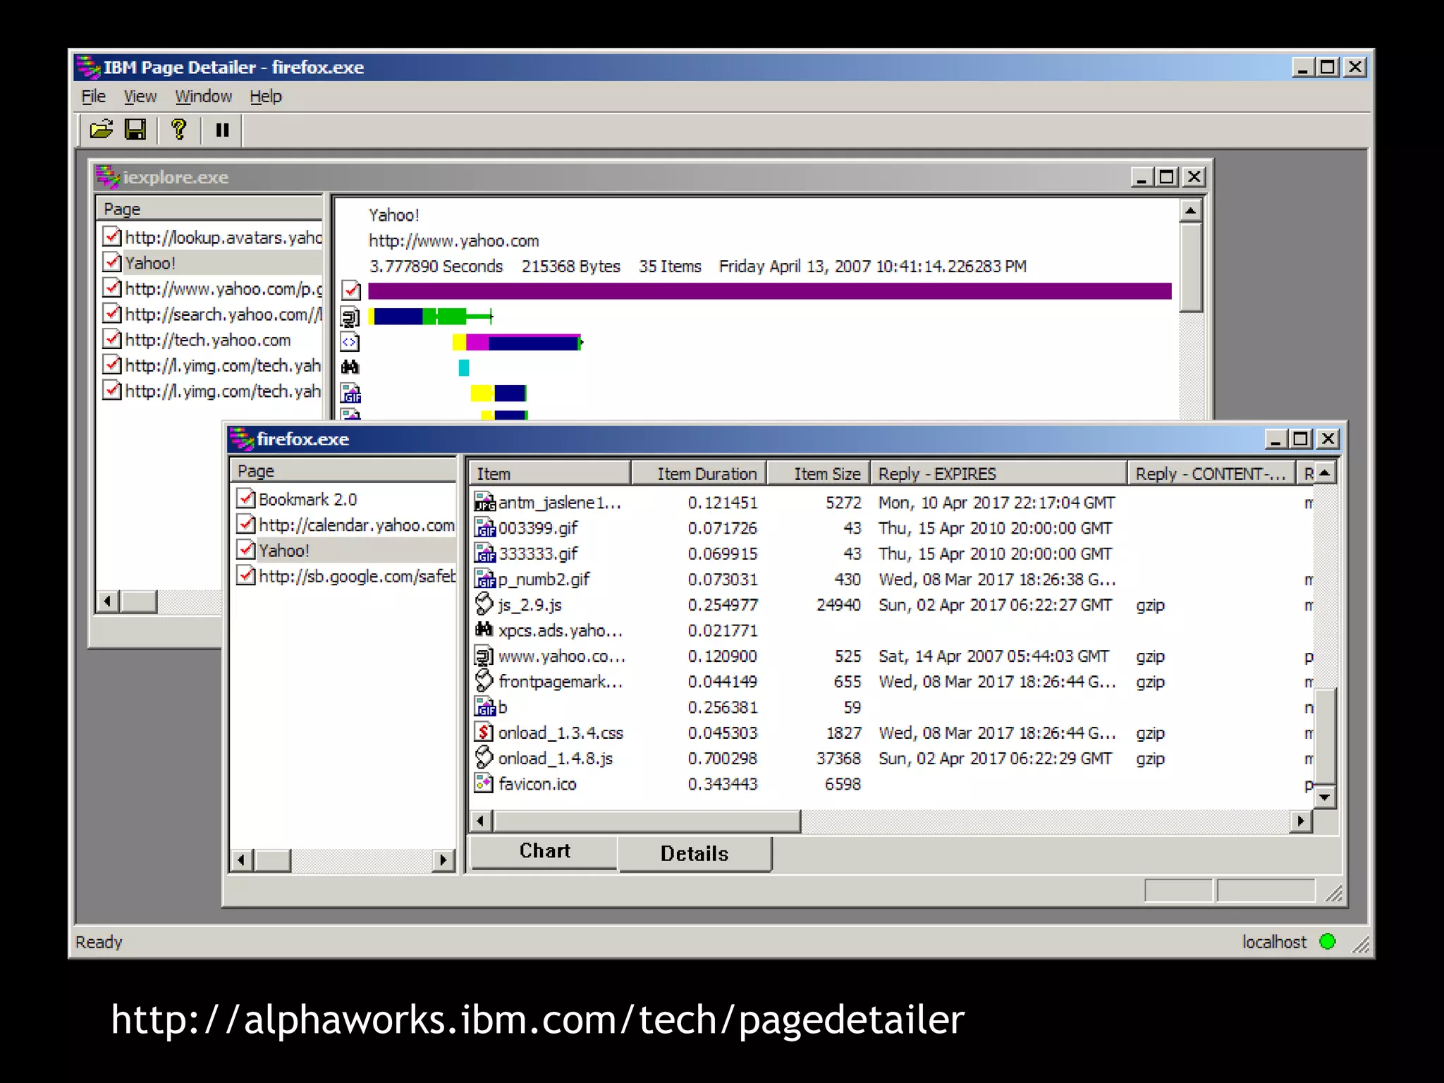Sort by the Reply - EXPIRES column header
Screen dimensions: 1444x1083
tap(998, 474)
